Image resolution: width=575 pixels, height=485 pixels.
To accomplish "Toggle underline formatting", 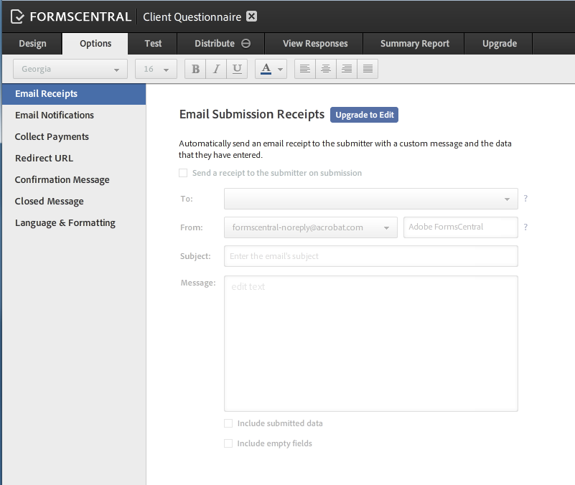I will [x=237, y=69].
